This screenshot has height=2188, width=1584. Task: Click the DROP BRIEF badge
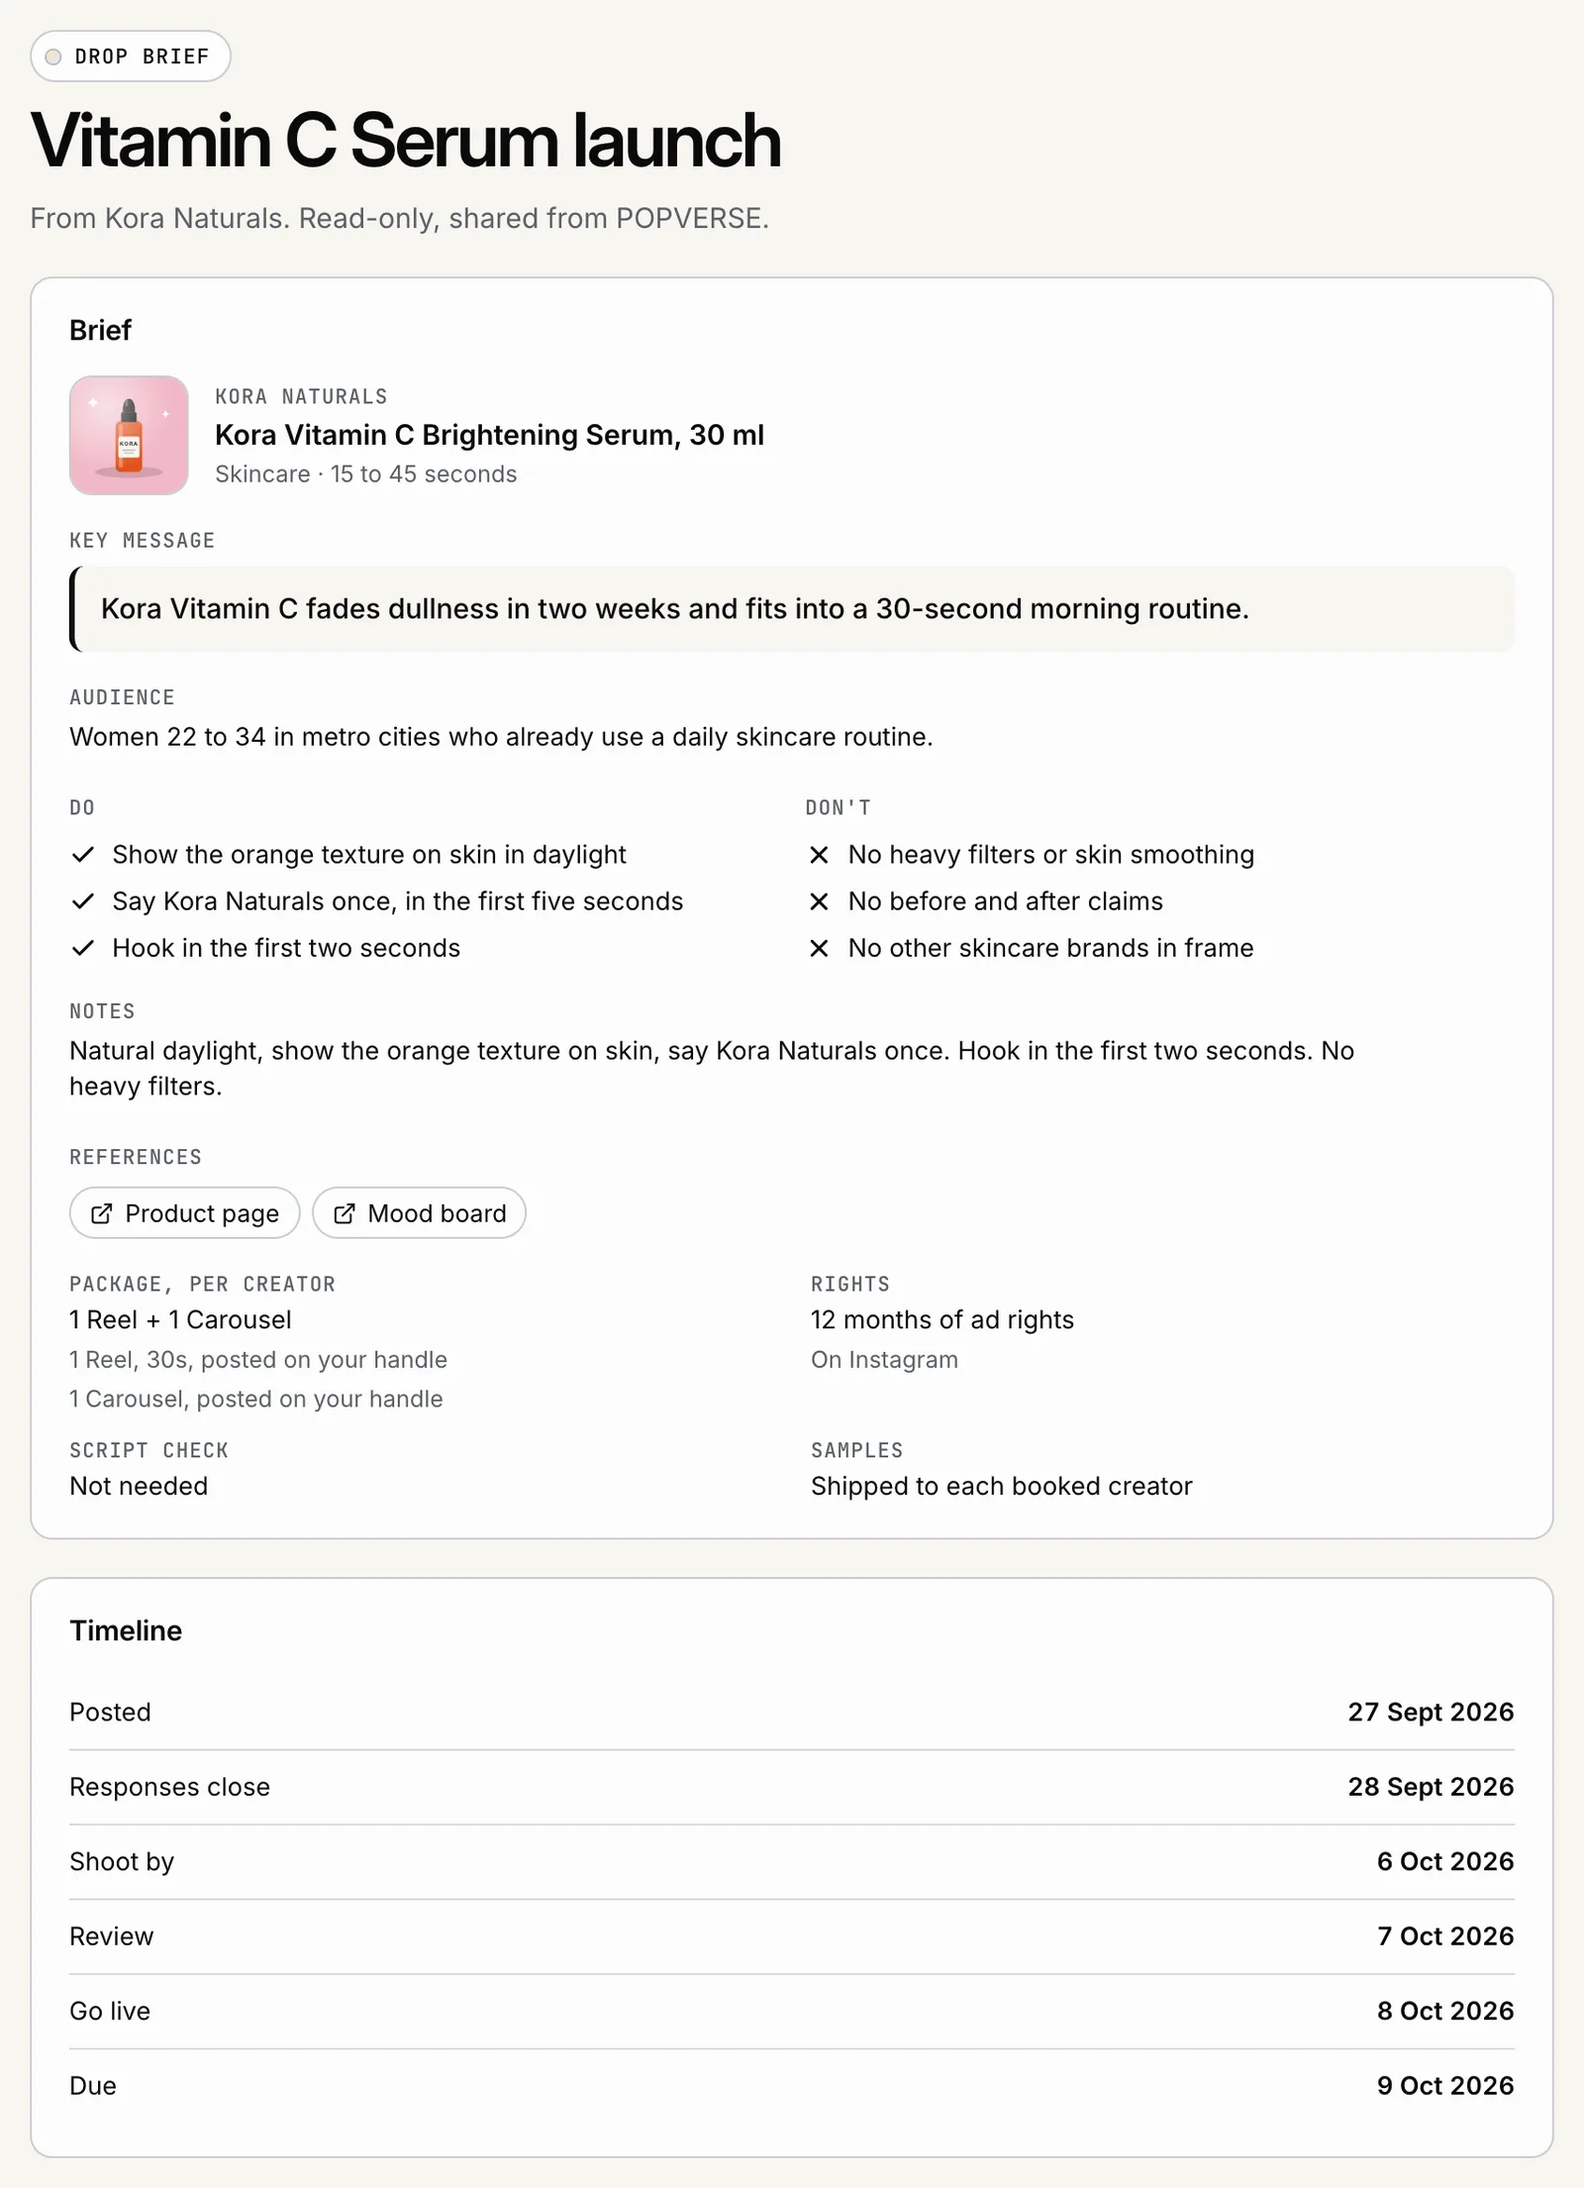(131, 56)
